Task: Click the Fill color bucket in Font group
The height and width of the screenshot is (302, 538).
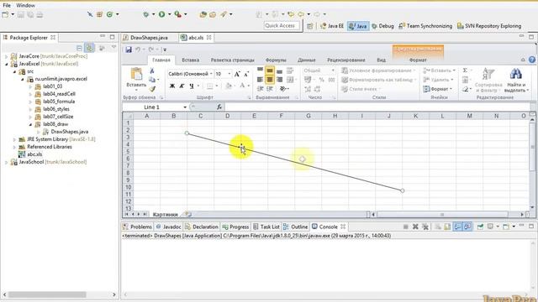Action: [x=229, y=86]
